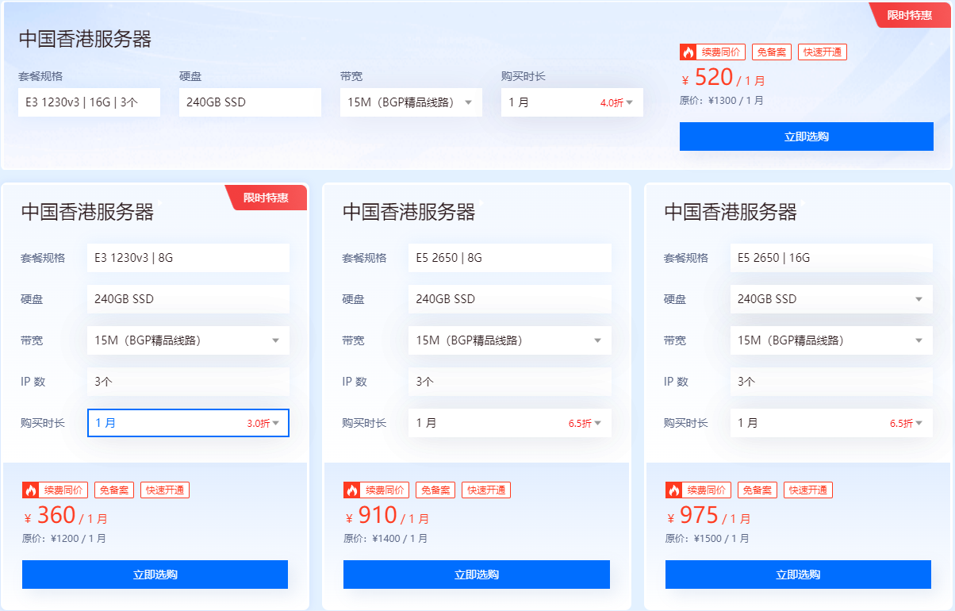955x611 pixels.
Task: Click 快速开通 tag above ¥360 price
Action: click(x=165, y=490)
